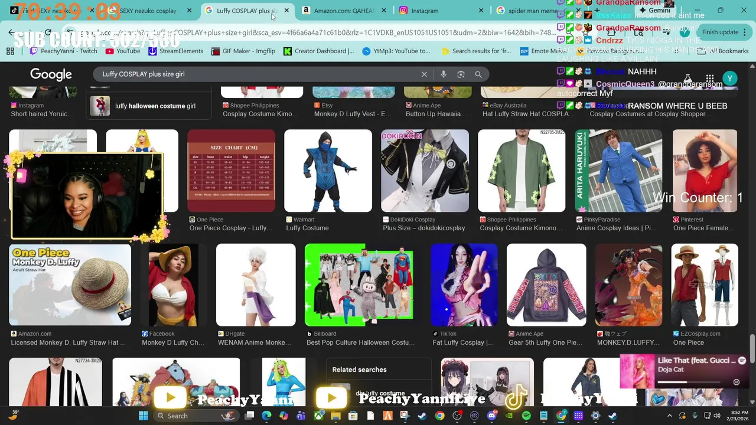Open Microsoft Teams from taskbar
This screenshot has width=756, height=425.
click(301, 416)
